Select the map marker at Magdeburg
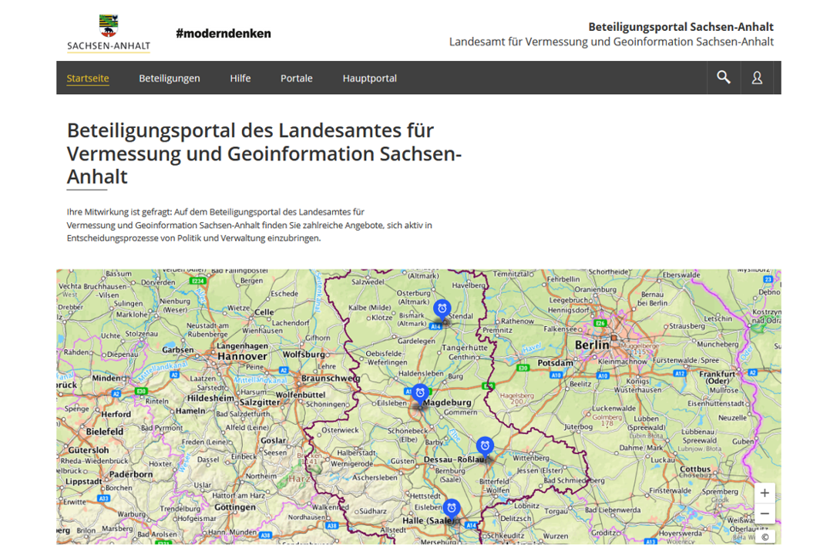This screenshot has width=837, height=555. click(420, 393)
